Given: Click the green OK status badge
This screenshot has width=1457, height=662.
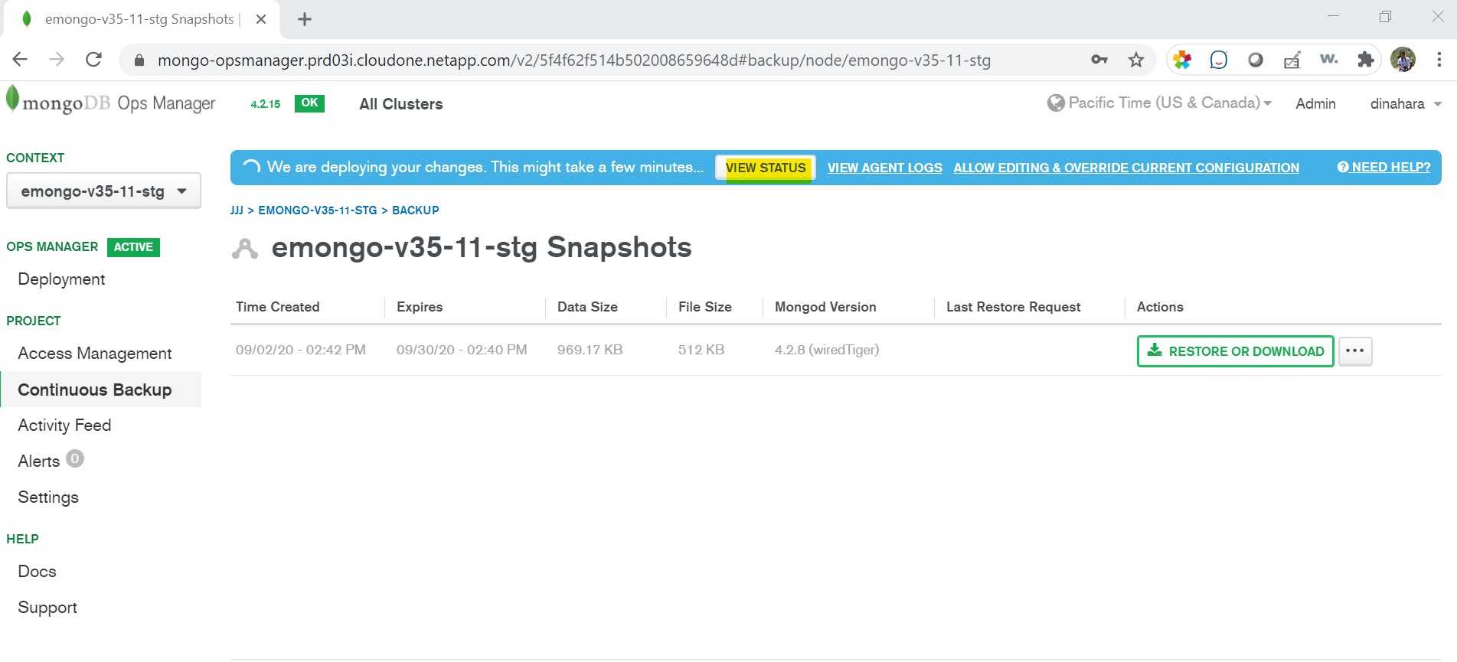Looking at the screenshot, I should tap(309, 103).
